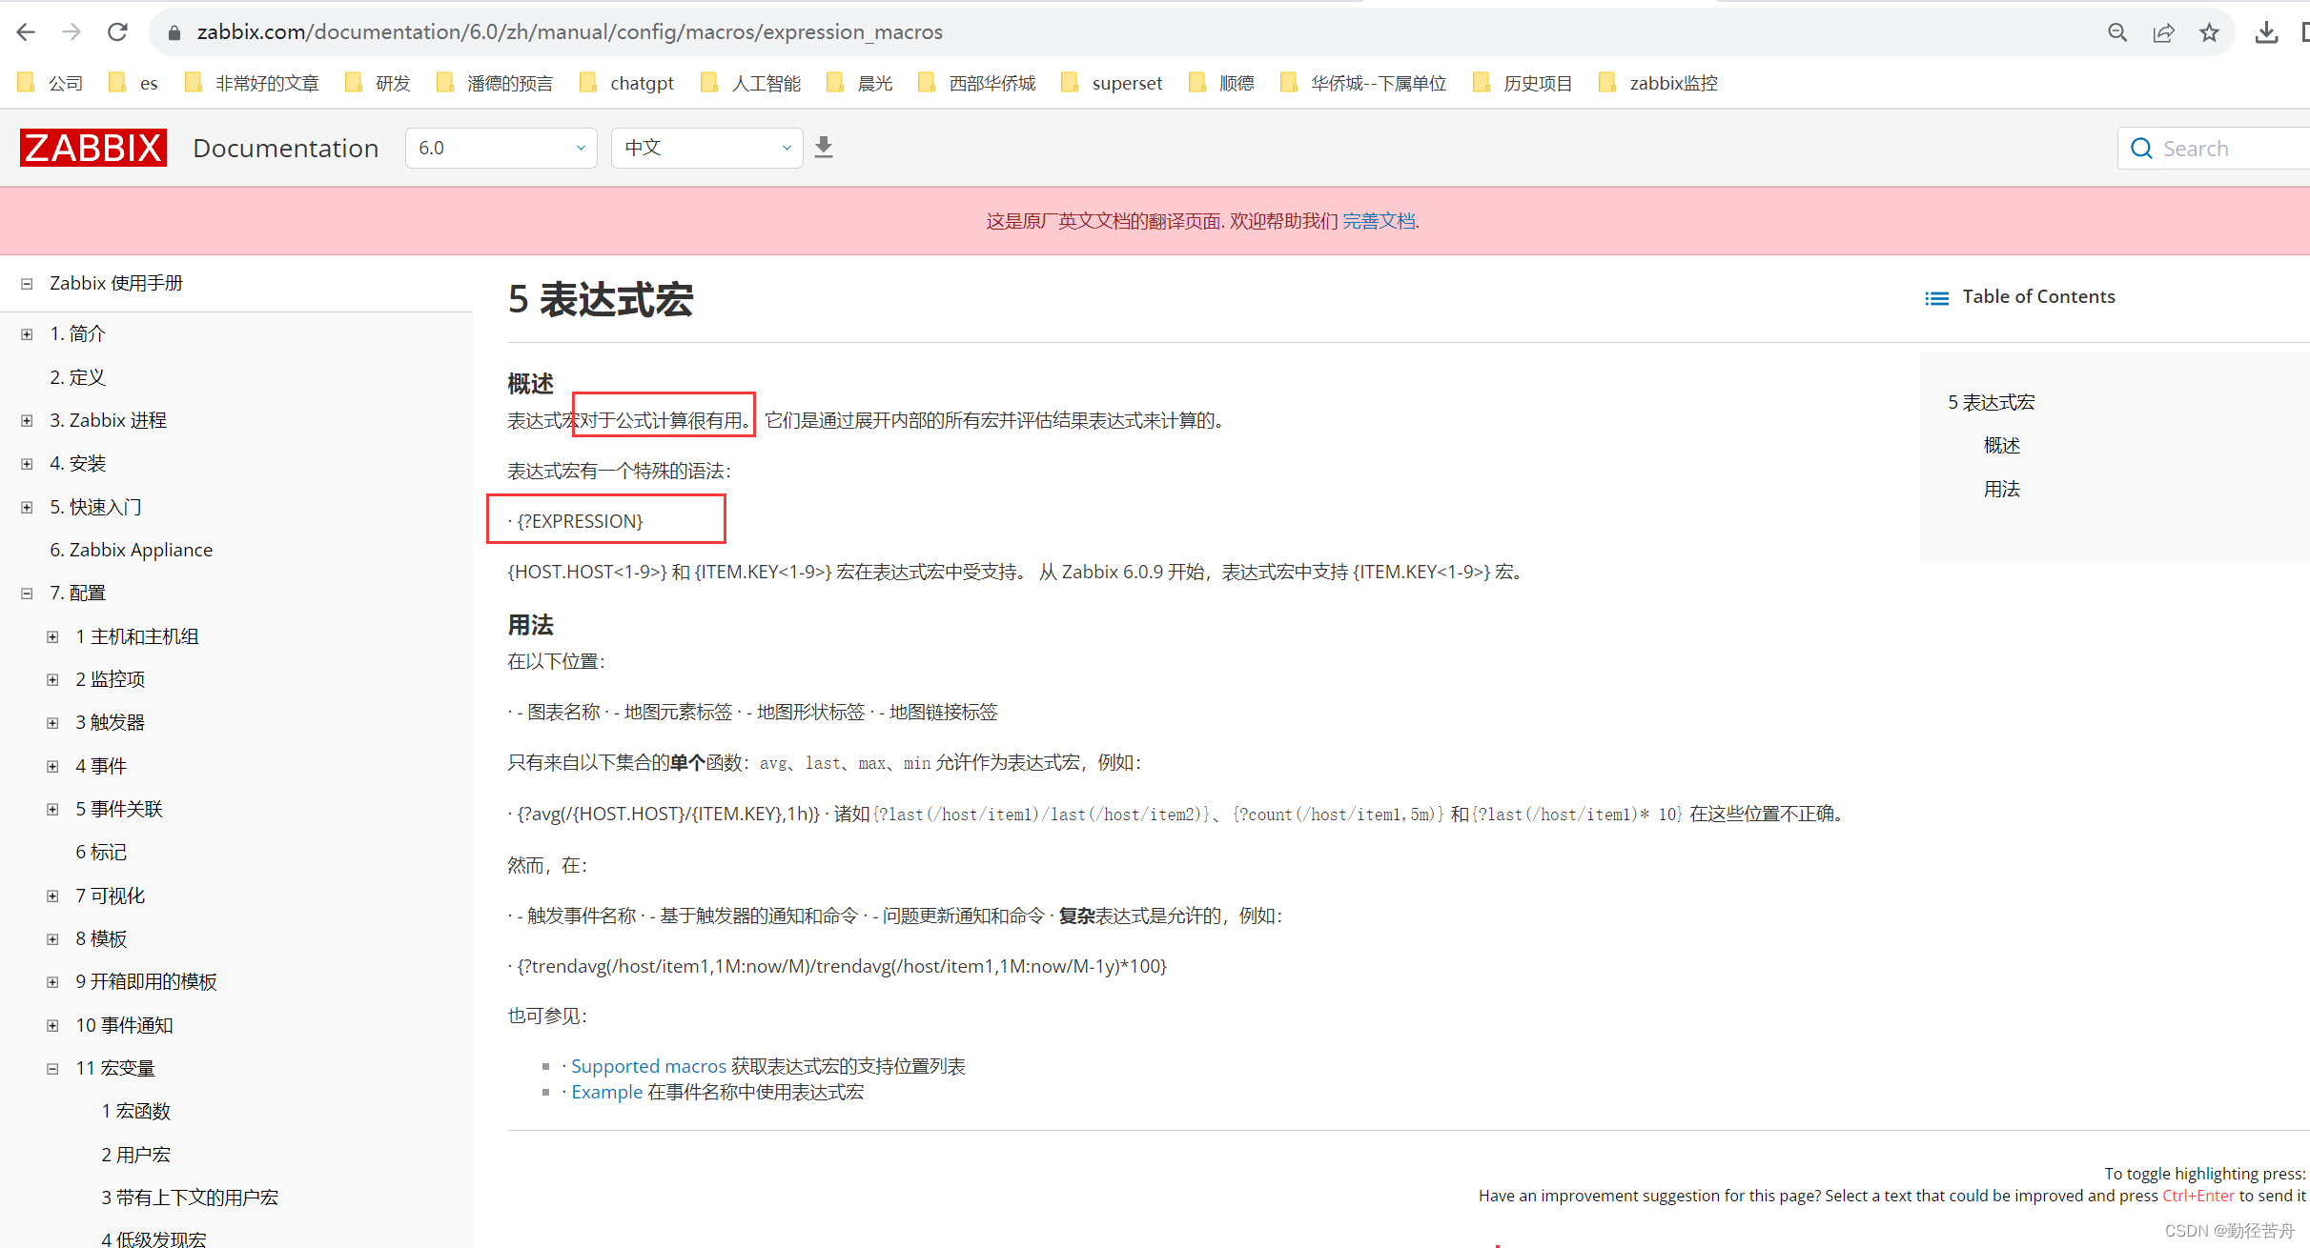Open the Table of Contents icon
The width and height of the screenshot is (2310, 1248).
pos(1937,296)
